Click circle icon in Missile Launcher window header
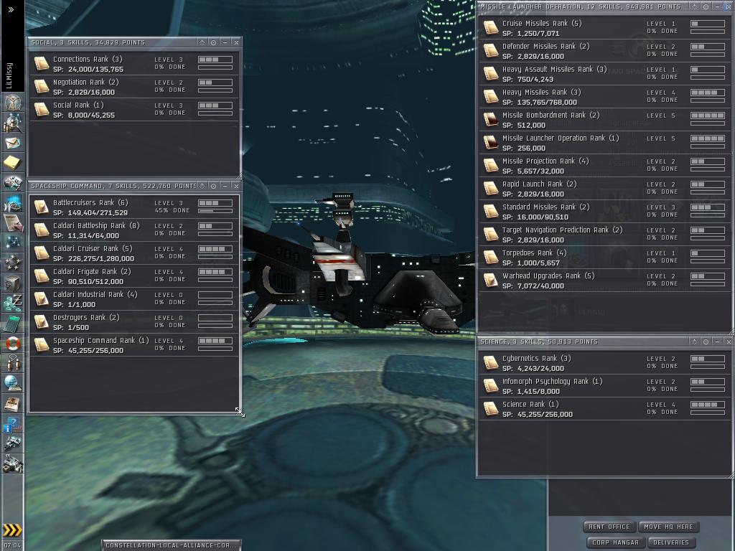 (706, 7)
